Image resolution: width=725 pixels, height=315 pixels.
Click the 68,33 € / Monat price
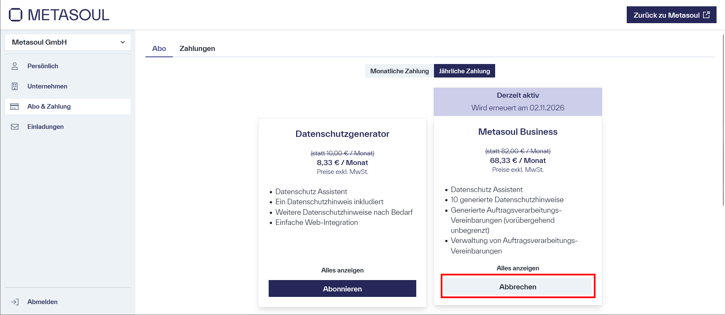tap(518, 160)
